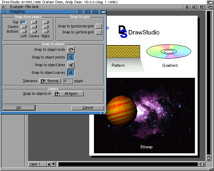This screenshot has width=214, height=171.
Task: Select the Gradient disc object
Action: tap(169, 51)
